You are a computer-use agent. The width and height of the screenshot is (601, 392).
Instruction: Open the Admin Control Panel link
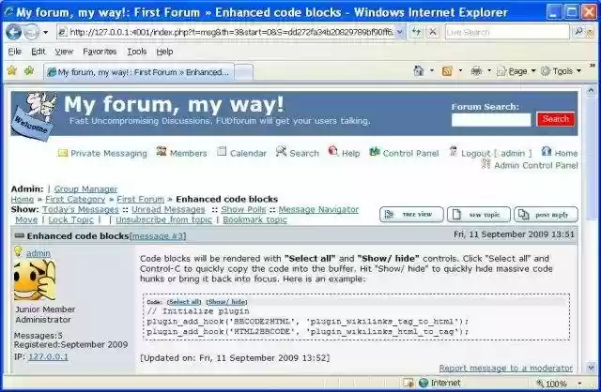pos(536,165)
